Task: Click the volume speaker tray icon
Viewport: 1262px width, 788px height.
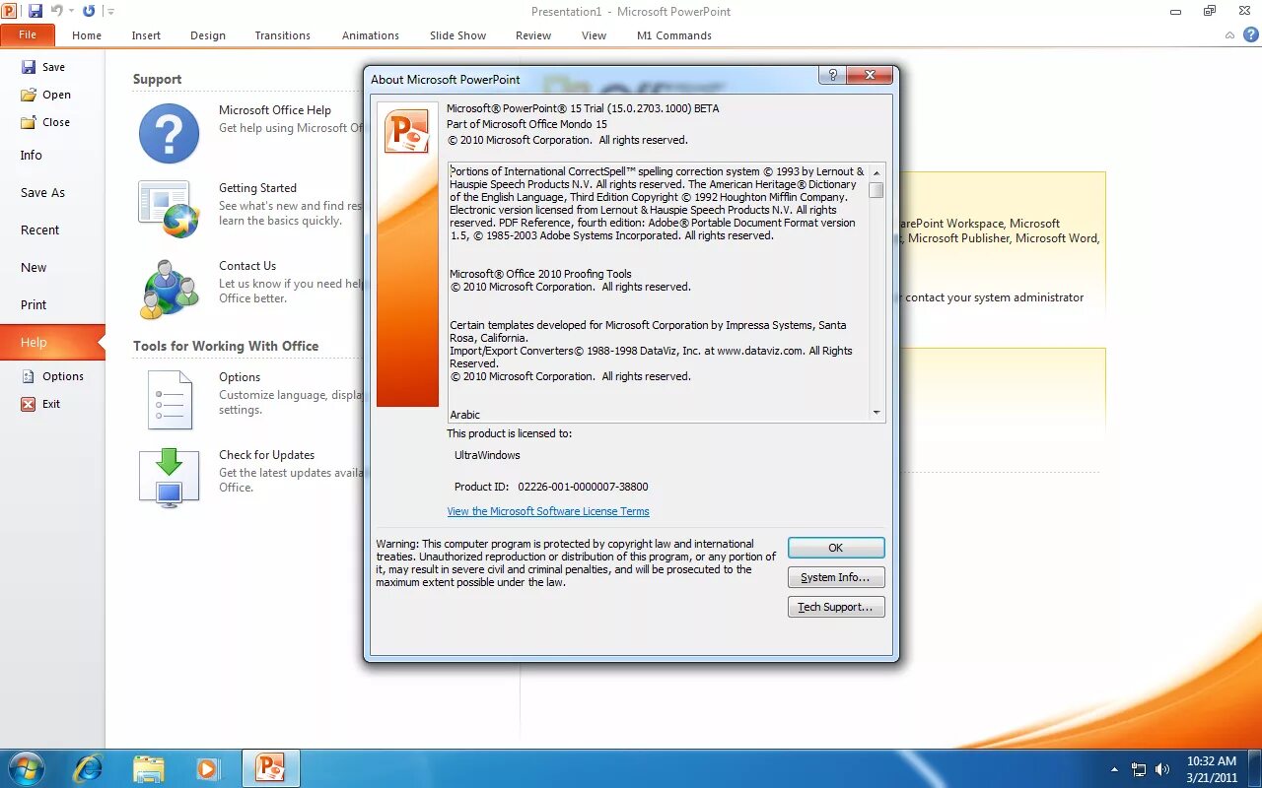Action: (x=1162, y=769)
